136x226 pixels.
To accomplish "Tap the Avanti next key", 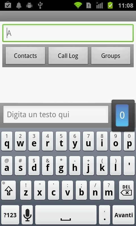I will pos(124,215).
